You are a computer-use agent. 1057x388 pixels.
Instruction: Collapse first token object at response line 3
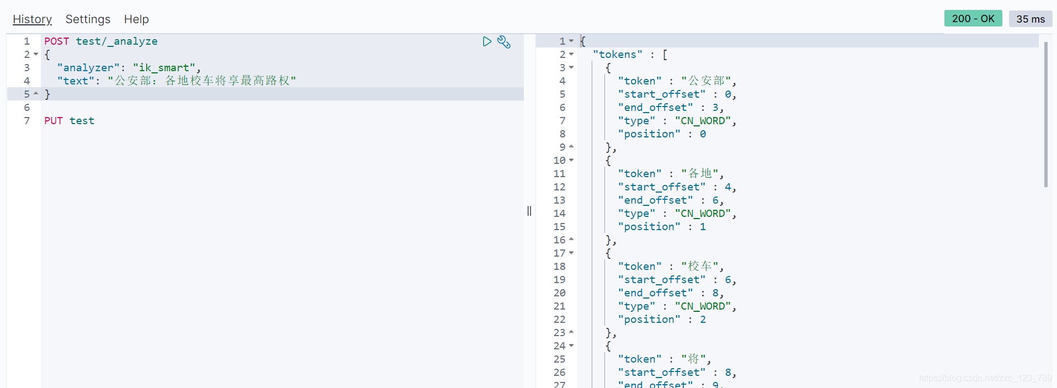coord(571,67)
